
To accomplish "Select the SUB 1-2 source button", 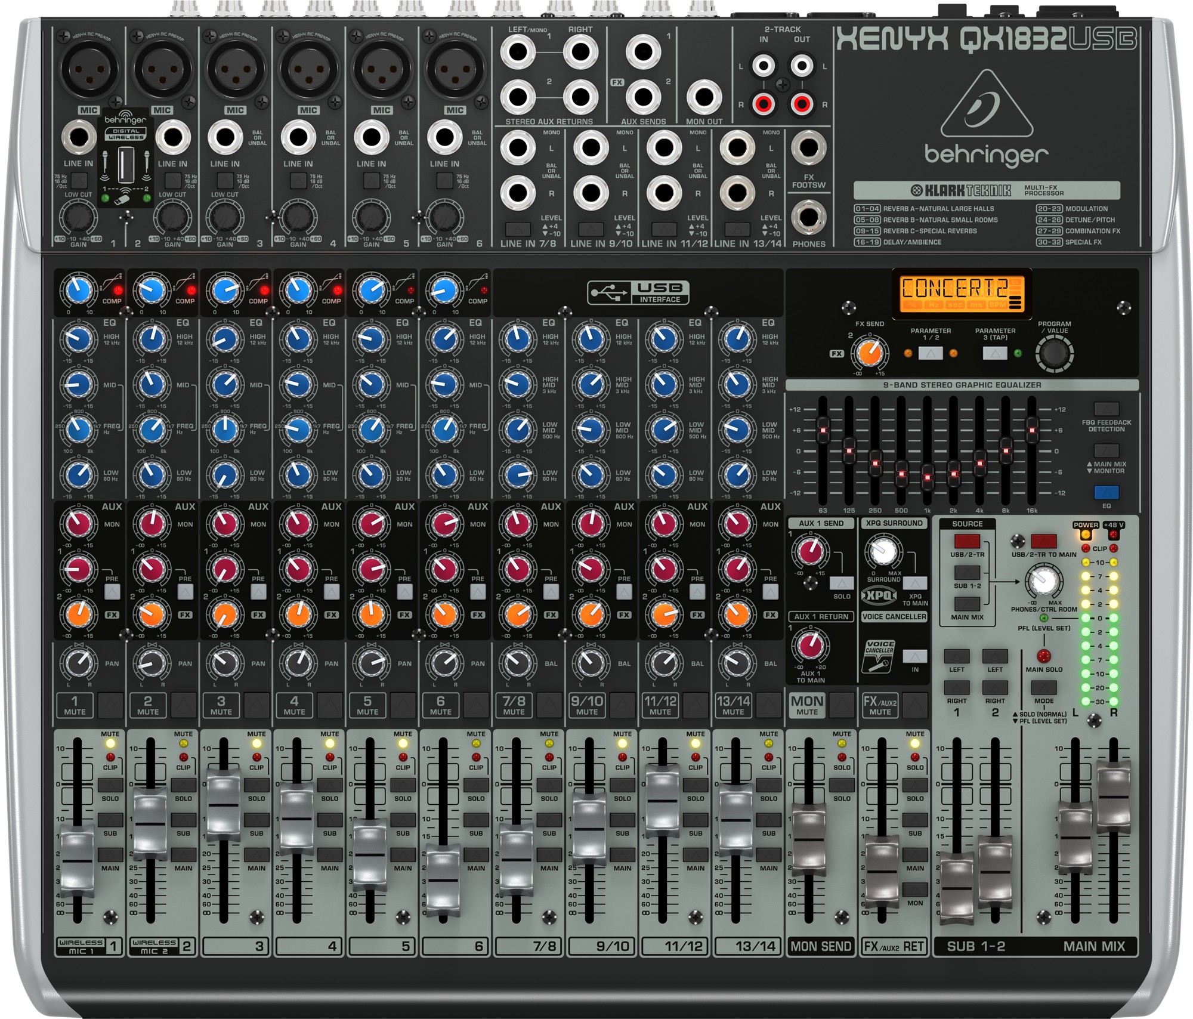I will point(967,573).
